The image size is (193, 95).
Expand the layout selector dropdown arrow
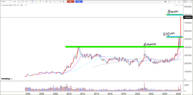point(171,2)
